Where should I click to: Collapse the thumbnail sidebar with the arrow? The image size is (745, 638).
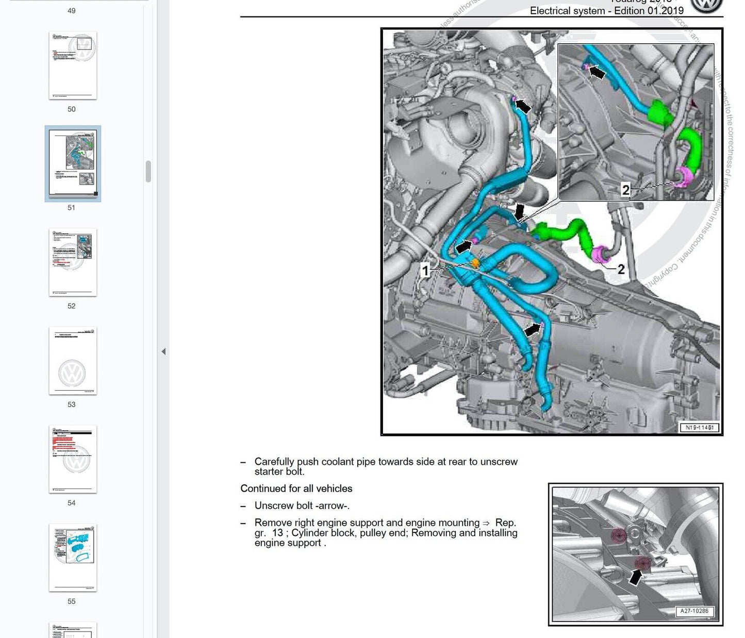tap(163, 351)
